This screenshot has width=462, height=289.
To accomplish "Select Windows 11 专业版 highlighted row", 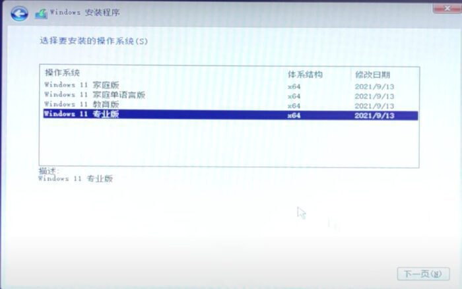I will 230,115.
